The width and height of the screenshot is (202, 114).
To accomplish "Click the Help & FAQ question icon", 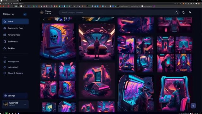I will 5,67.
